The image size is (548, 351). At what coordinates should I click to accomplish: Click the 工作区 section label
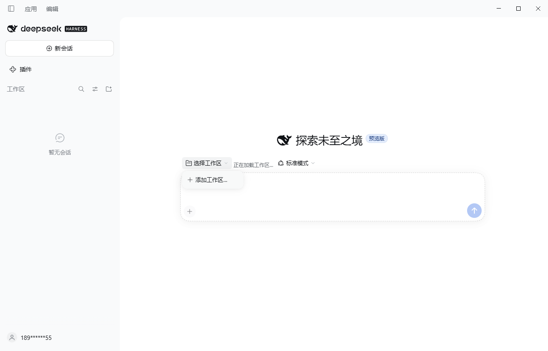click(16, 89)
